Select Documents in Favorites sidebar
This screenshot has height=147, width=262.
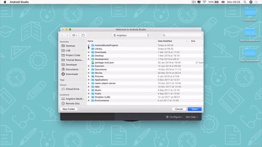[72, 69]
